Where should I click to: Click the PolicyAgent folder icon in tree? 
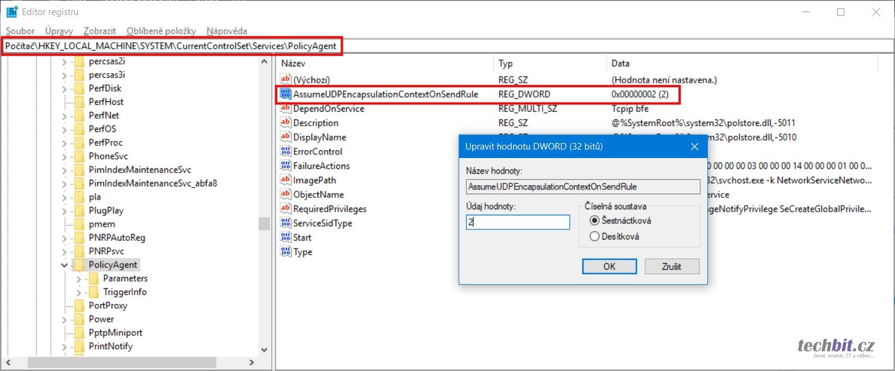pyautogui.click(x=78, y=265)
